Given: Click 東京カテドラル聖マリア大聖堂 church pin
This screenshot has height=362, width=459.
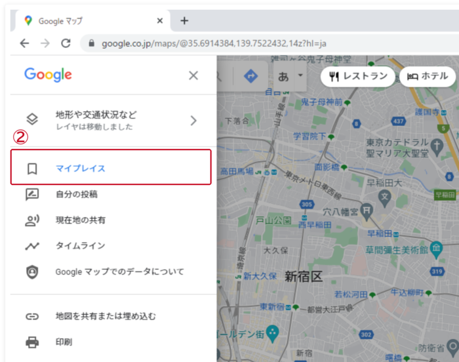Looking at the screenshot, I should pyautogui.click(x=437, y=146).
